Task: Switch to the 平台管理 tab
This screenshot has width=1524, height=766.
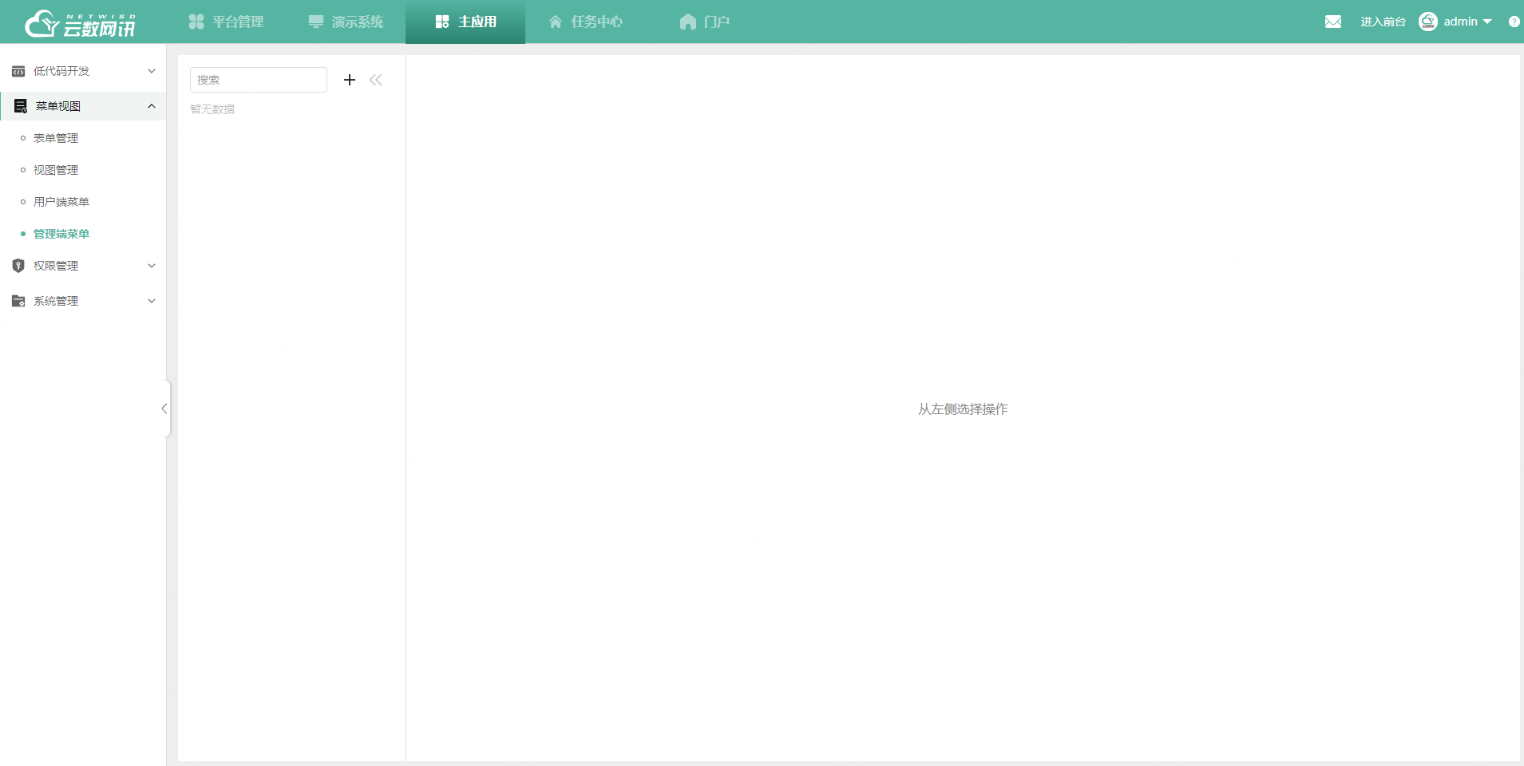Action: coord(227,21)
